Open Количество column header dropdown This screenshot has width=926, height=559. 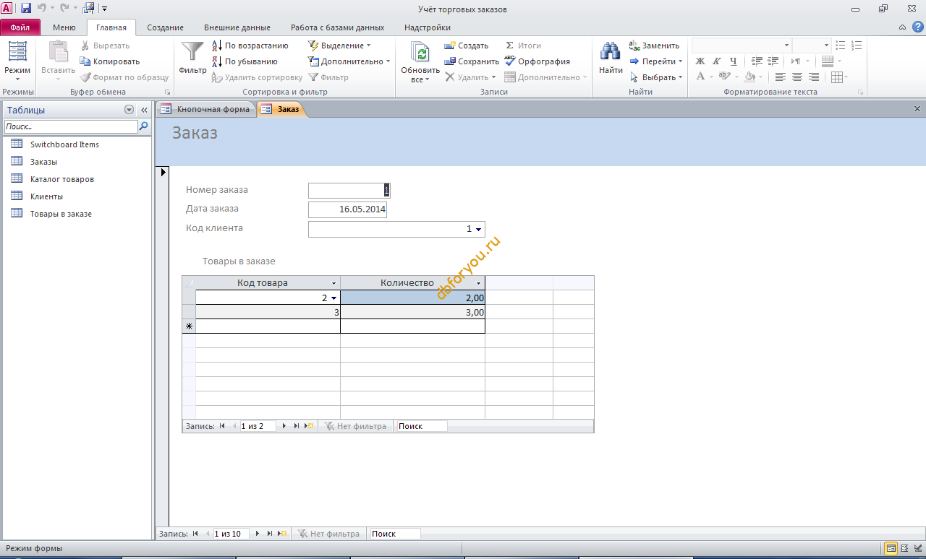point(477,283)
